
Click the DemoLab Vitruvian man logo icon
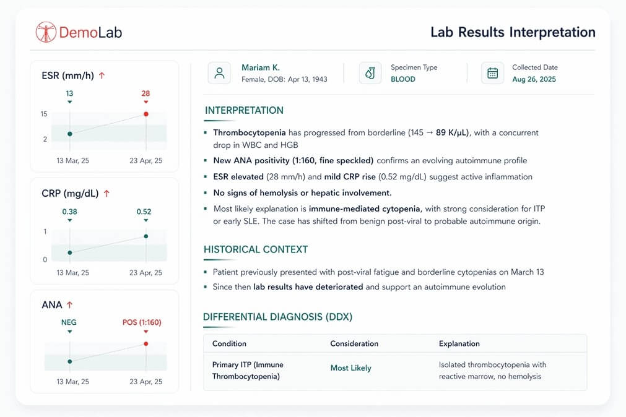(46, 32)
